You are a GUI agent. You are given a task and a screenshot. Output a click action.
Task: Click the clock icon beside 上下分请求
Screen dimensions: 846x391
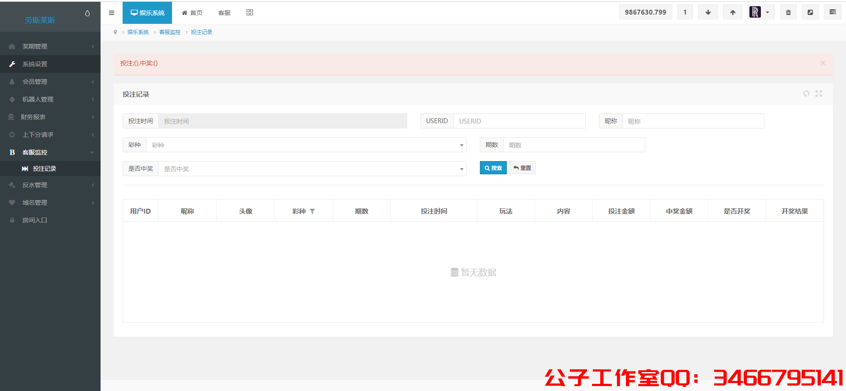[x=12, y=135]
